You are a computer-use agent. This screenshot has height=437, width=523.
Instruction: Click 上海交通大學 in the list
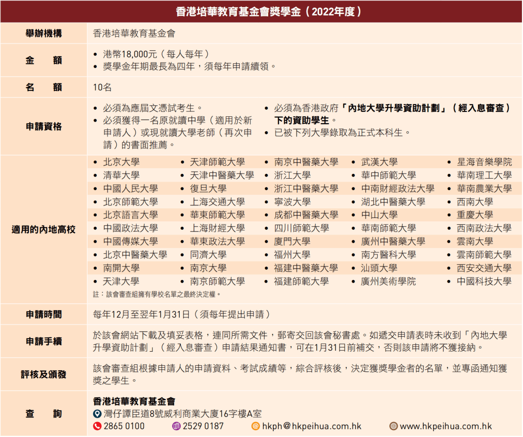pyautogui.click(x=217, y=202)
